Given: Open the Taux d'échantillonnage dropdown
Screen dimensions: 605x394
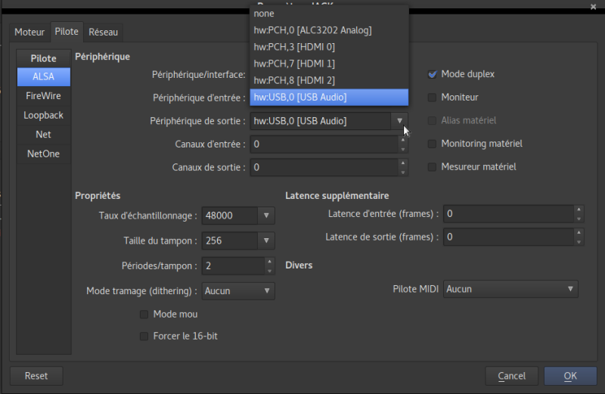Looking at the screenshot, I should click(x=266, y=216).
